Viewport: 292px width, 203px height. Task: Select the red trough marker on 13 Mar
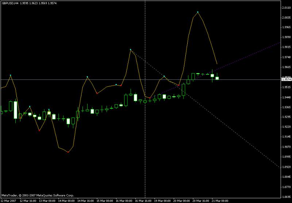(39, 130)
